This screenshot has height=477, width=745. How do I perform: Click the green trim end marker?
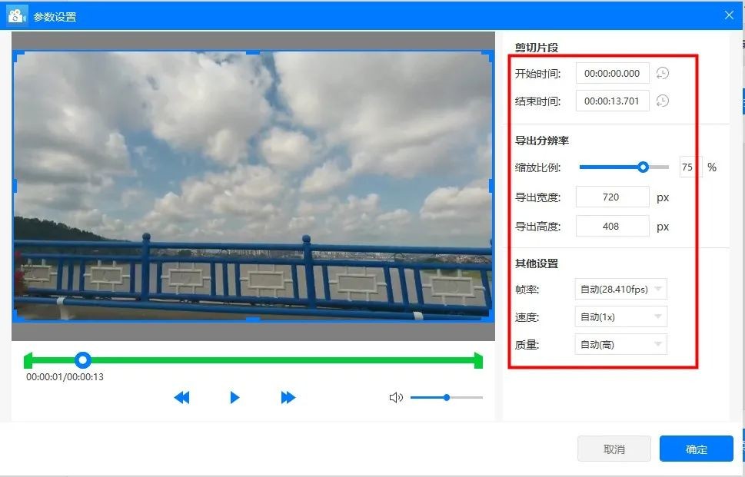coord(478,361)
